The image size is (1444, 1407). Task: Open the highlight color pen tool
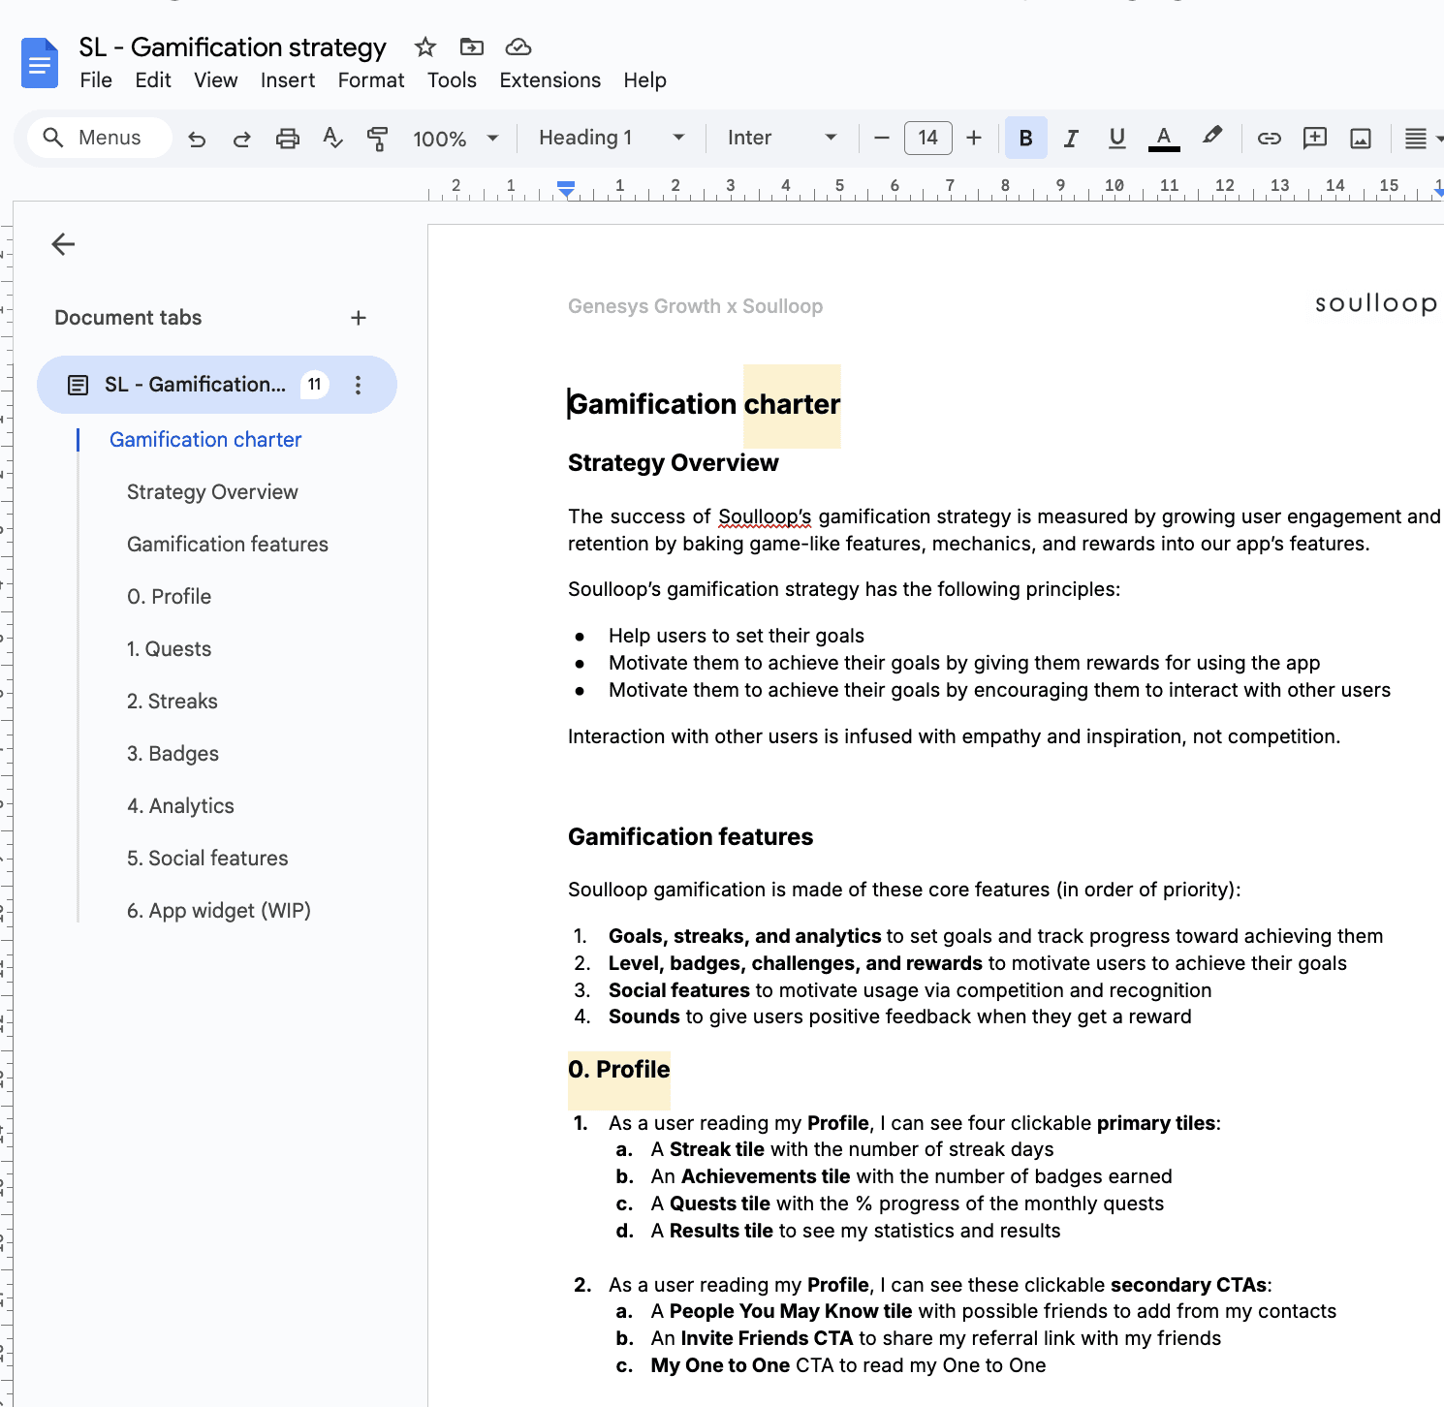(x=1211, y=137)
